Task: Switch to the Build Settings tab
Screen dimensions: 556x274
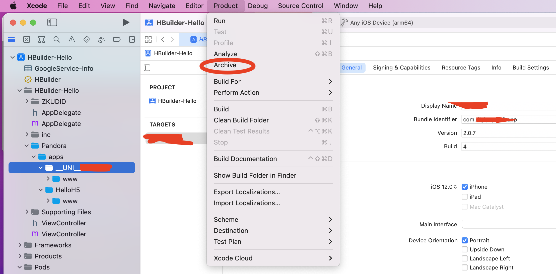Action: [531, 67]
